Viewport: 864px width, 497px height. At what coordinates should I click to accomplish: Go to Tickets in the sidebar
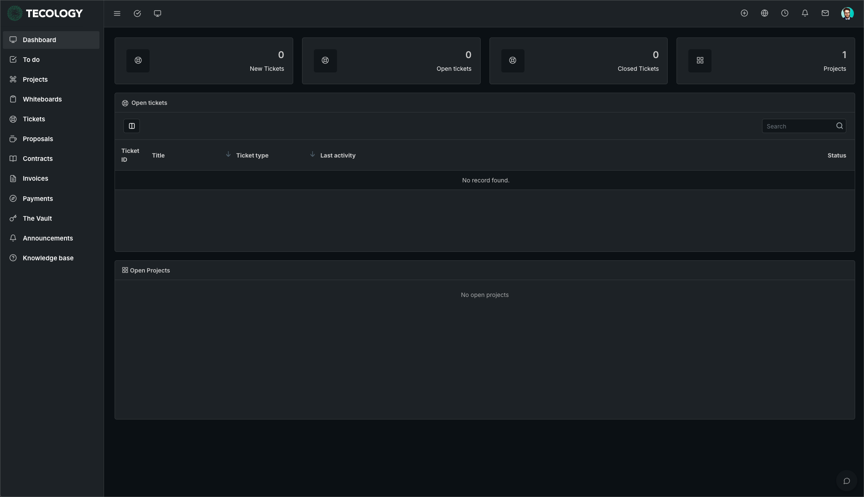pyautogui.click(x=34, y=119)
